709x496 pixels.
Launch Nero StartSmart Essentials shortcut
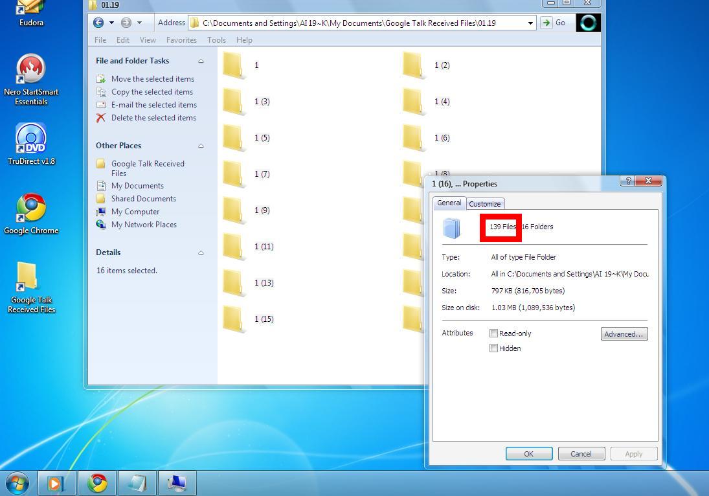pos(31,80)
